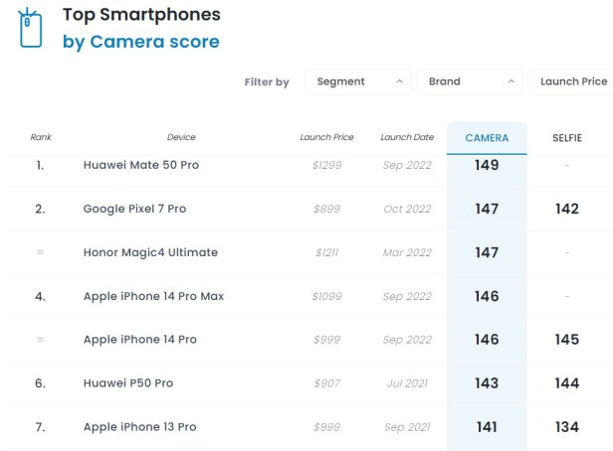Open the Apple iPhone 14 Pro entry
The height and width of the screenshot is (451, 613).
[139, 340]
